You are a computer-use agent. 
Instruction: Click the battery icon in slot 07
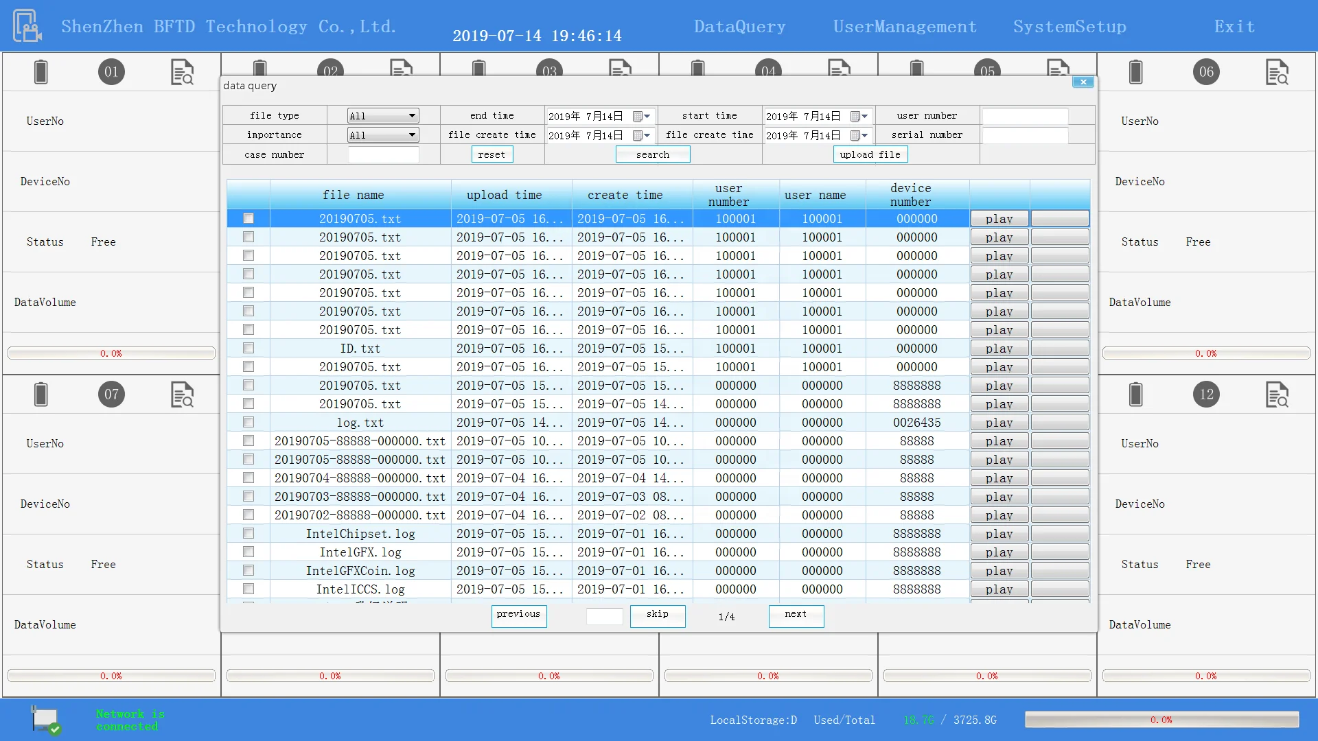coord(41,395)
